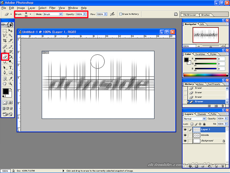This screenshot has width=230, height=173.
Task: Select the Path Selection arrow tool
Action: pyautogui.click(x=4, y=68)
